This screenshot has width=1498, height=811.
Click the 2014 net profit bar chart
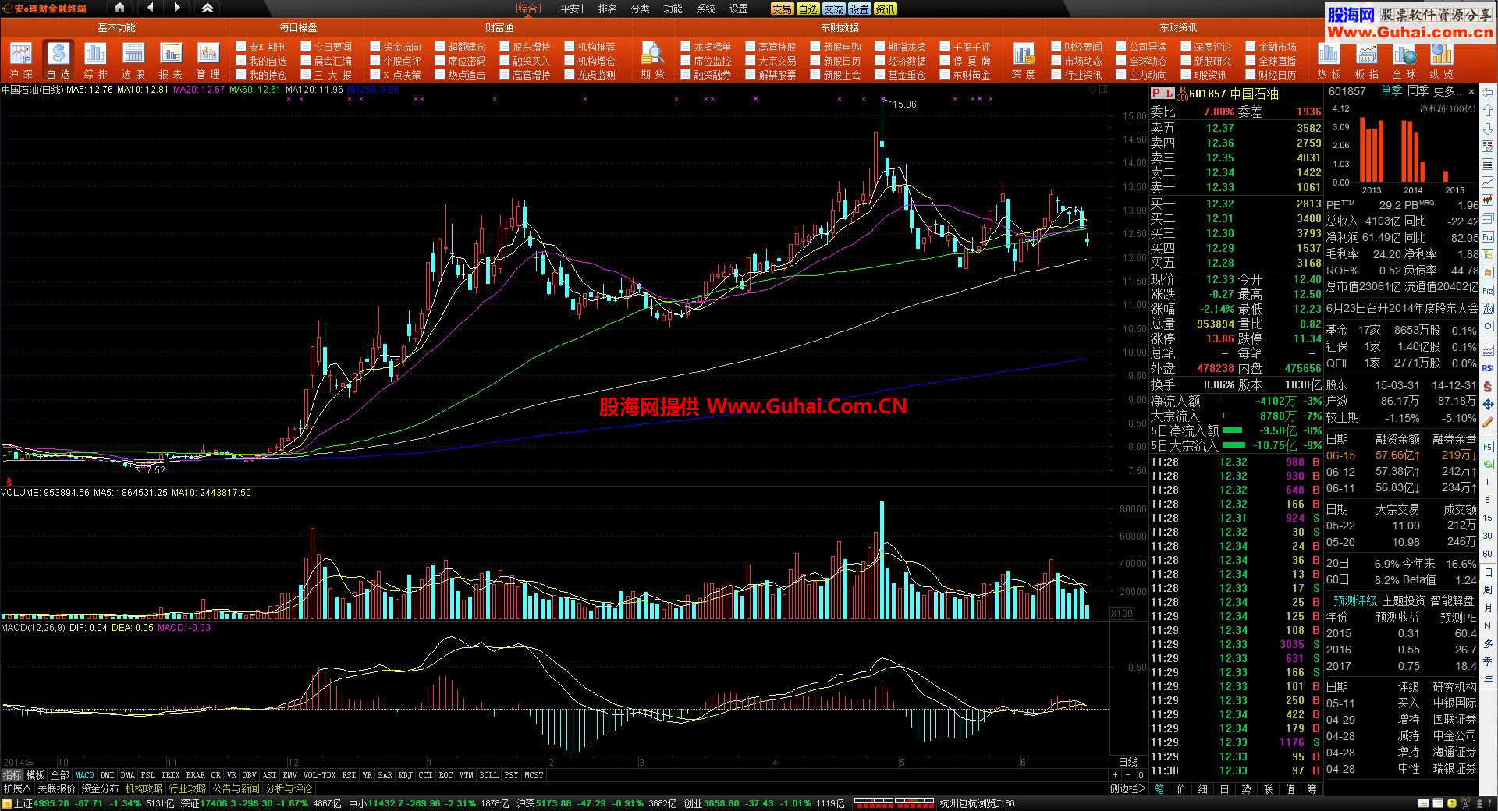[x=1415, y=151]
